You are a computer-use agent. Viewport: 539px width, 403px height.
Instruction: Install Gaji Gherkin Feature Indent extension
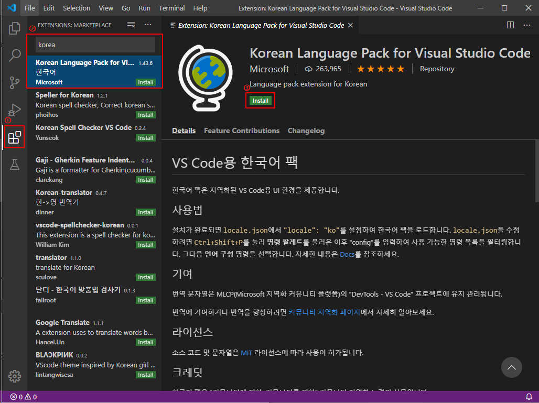coord(145,180)
